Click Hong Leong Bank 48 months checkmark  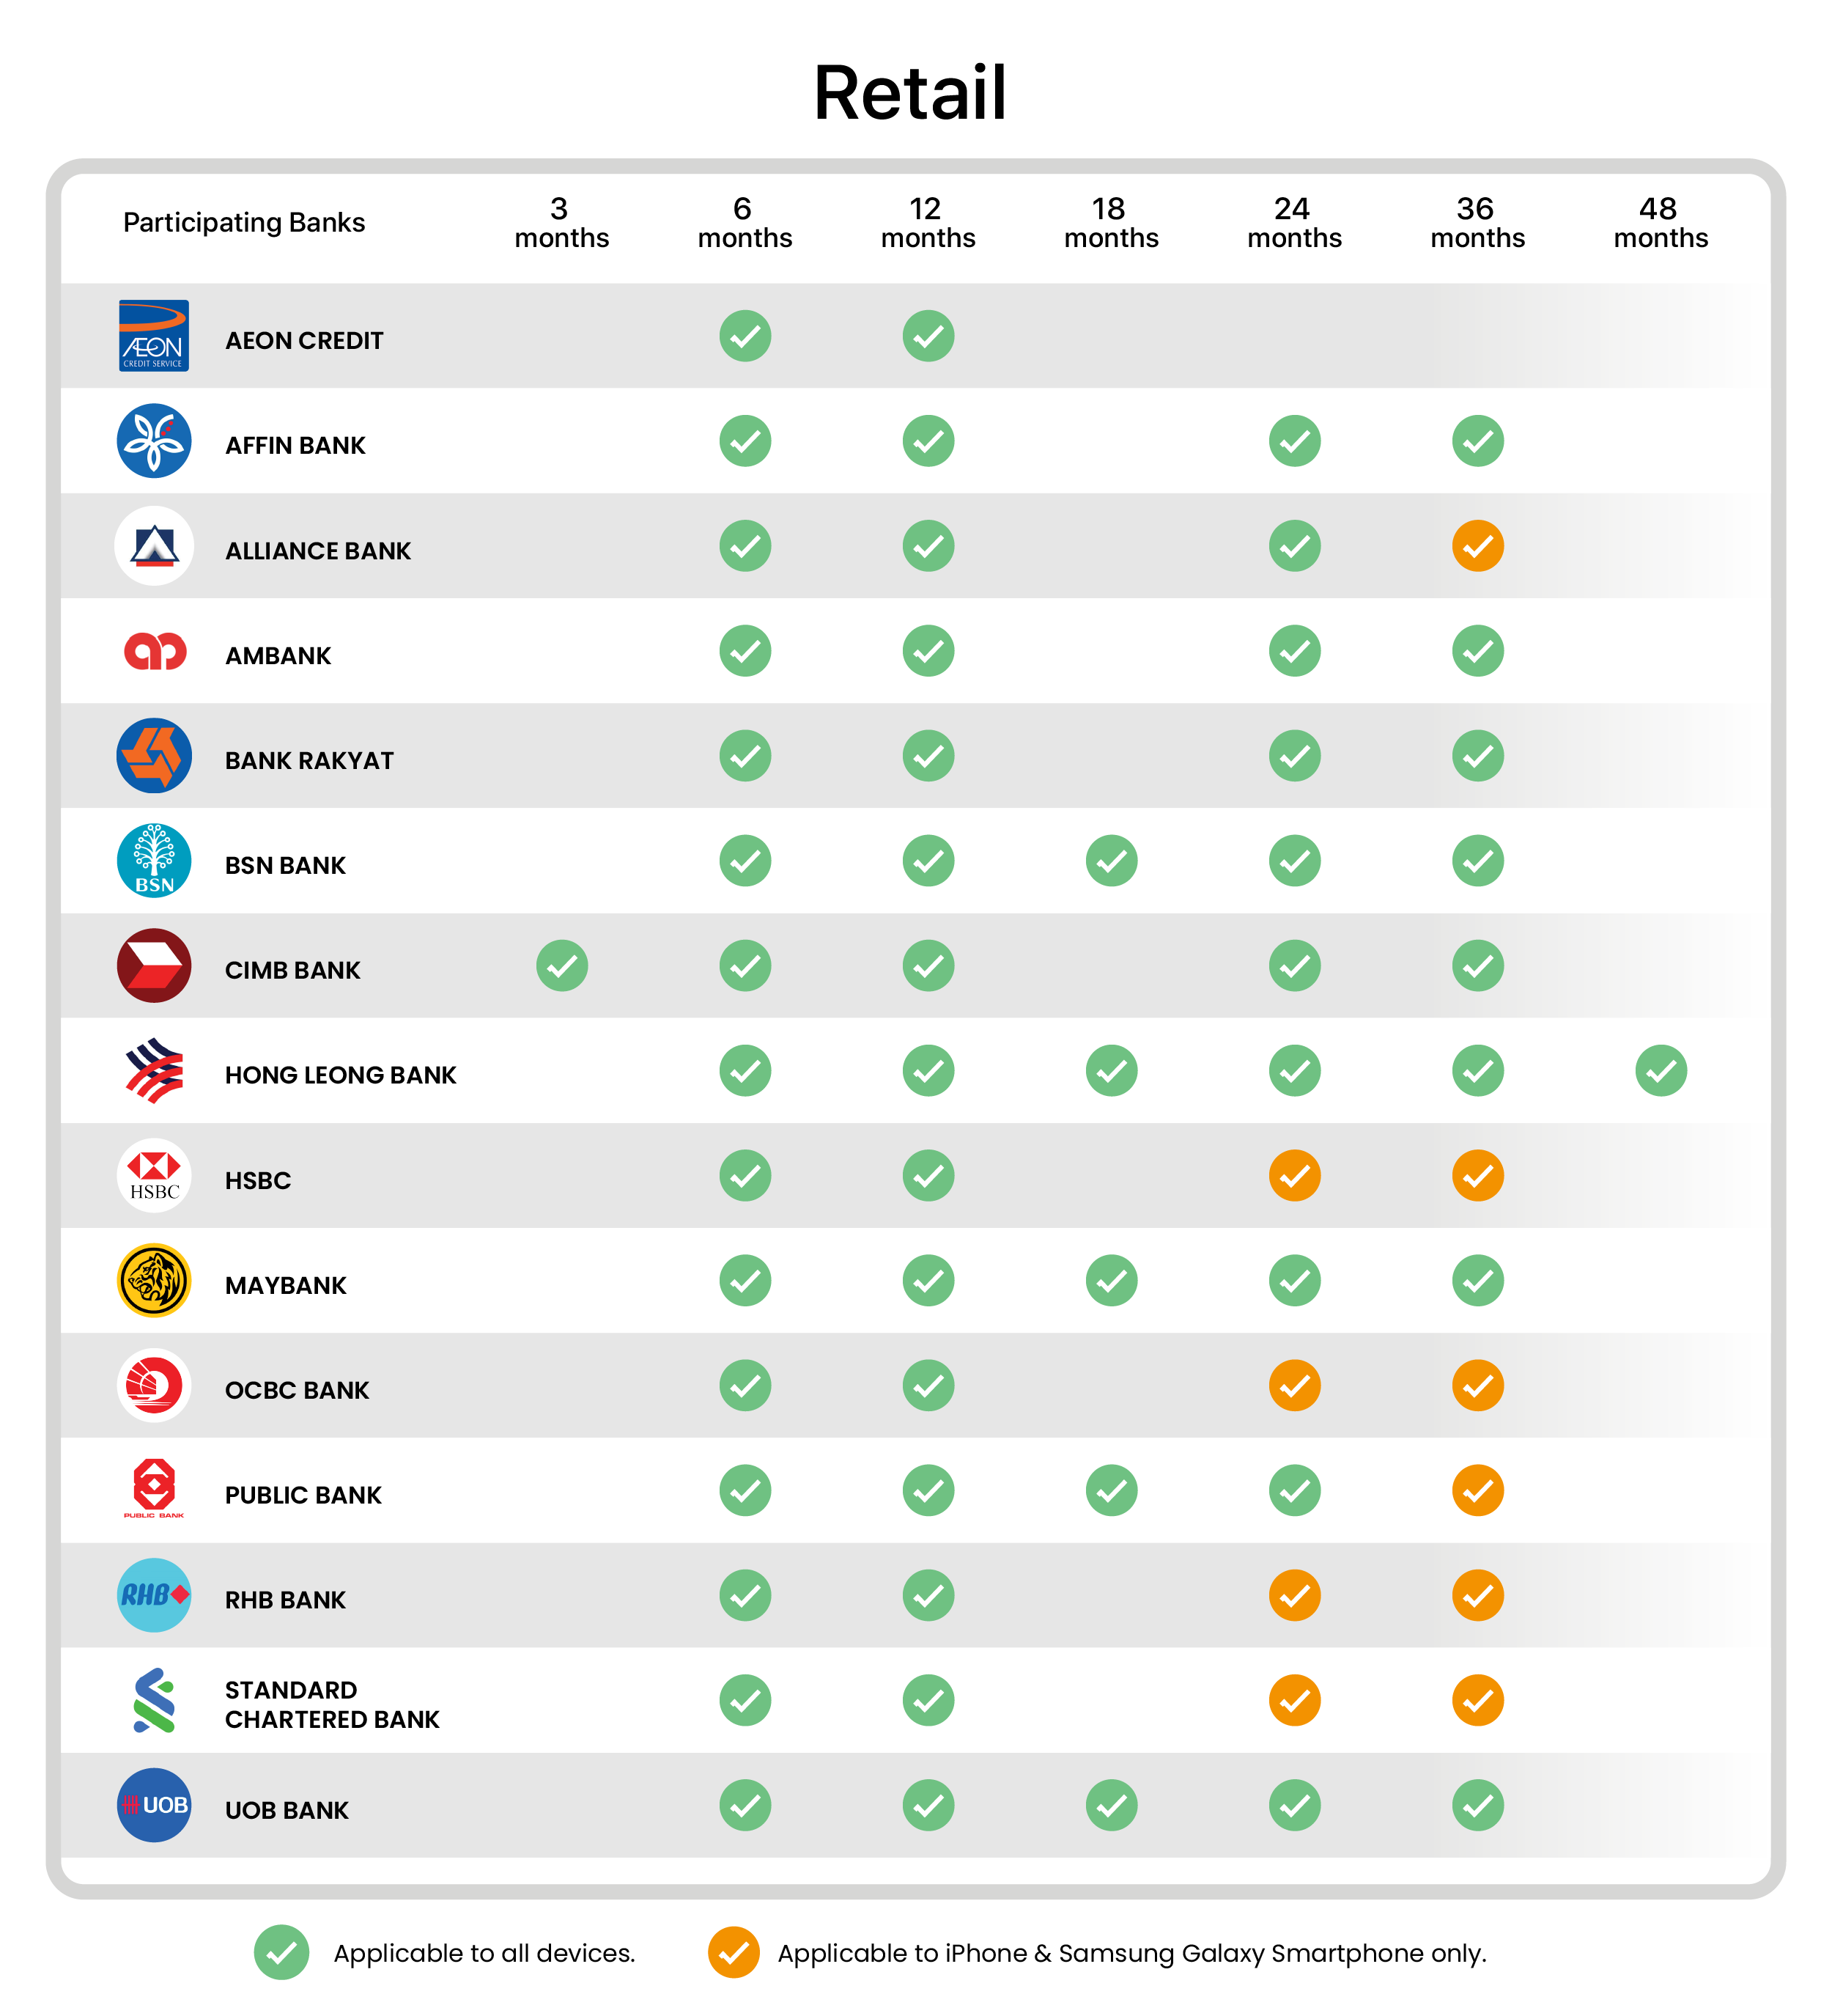pyautogui.click(x=1661, y=1071)
